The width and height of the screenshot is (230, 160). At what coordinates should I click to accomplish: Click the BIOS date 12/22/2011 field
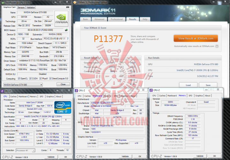point(117,132)
